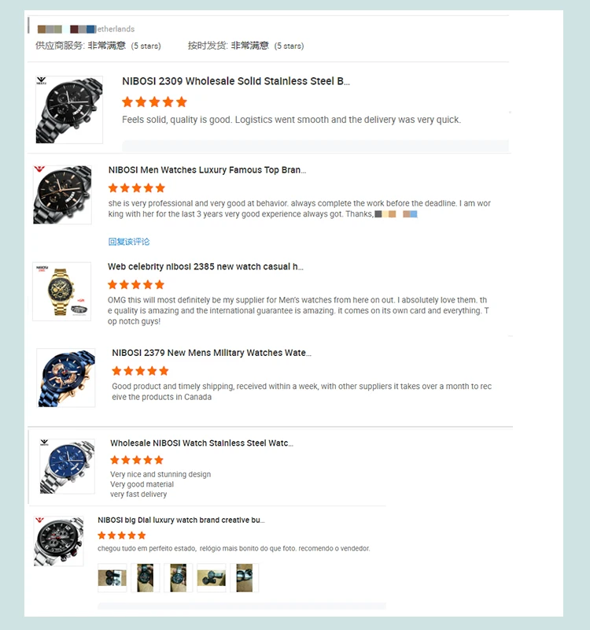The width and height of the screenshot is (590, 630).
Task: View second customer review photo
Action: (x=146, y=578)
